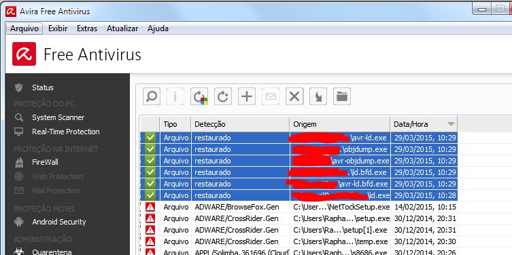Open the Exibir menu

58,28
